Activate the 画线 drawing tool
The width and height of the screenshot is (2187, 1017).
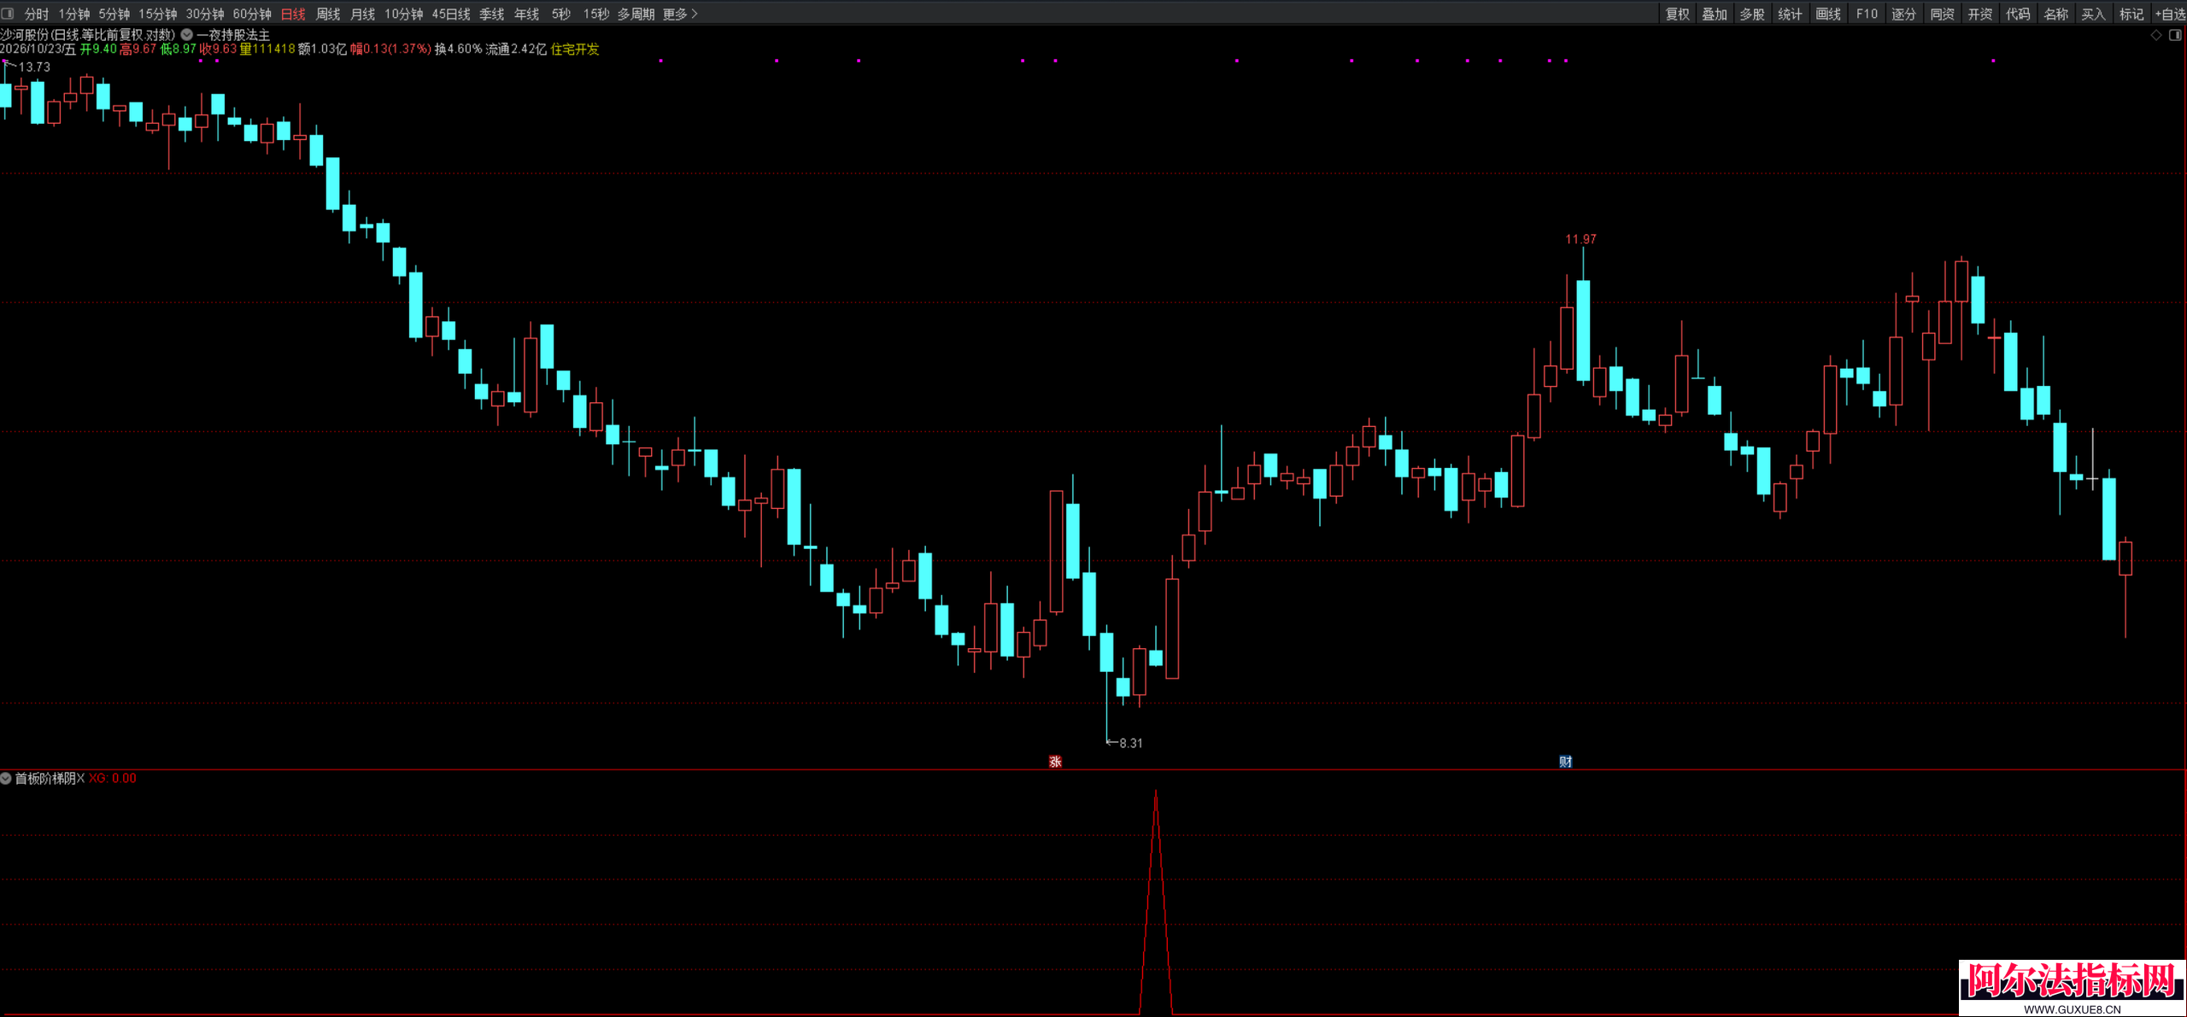[x=1828, y=14]
